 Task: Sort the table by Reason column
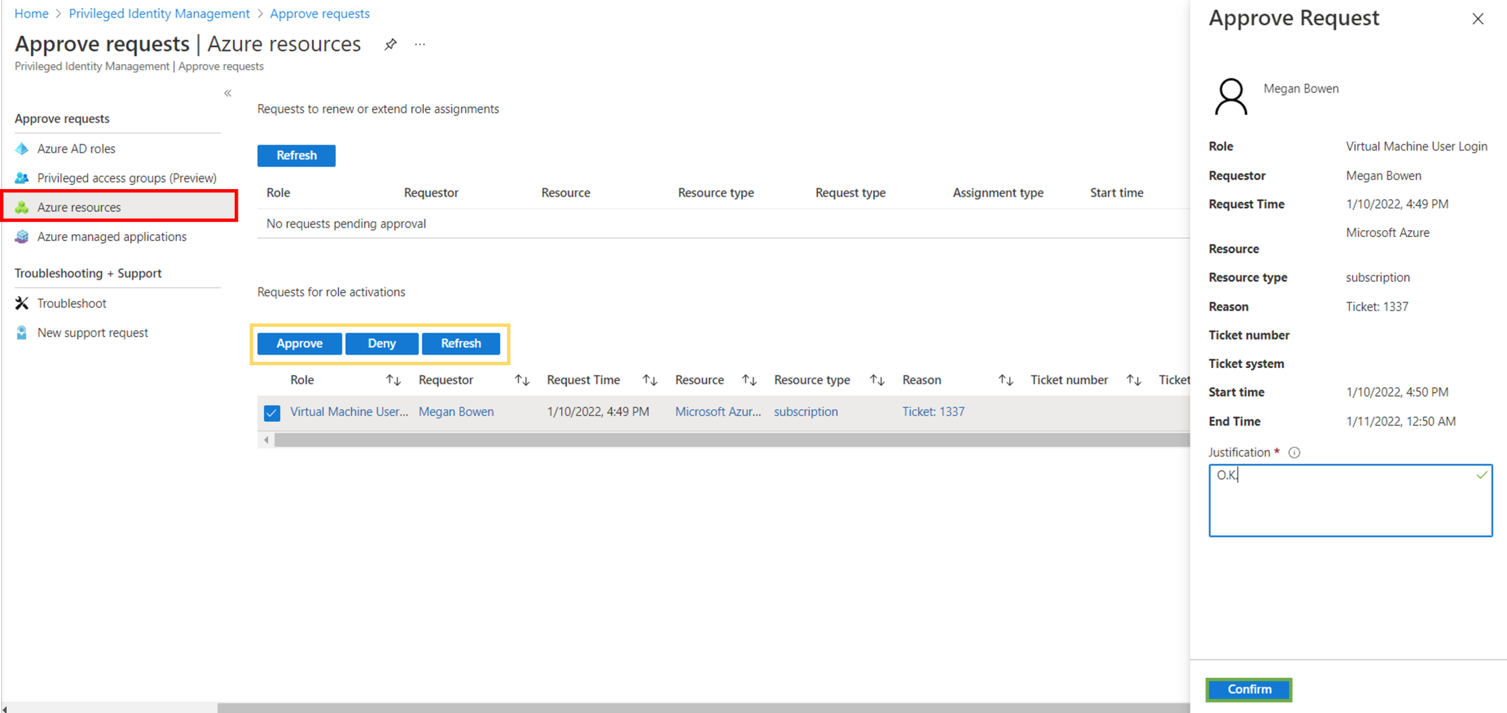point(1005,380)
